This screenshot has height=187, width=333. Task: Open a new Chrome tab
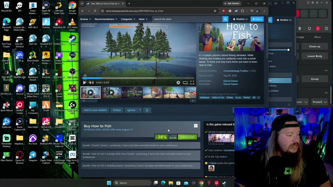click(x=129, y=3)
